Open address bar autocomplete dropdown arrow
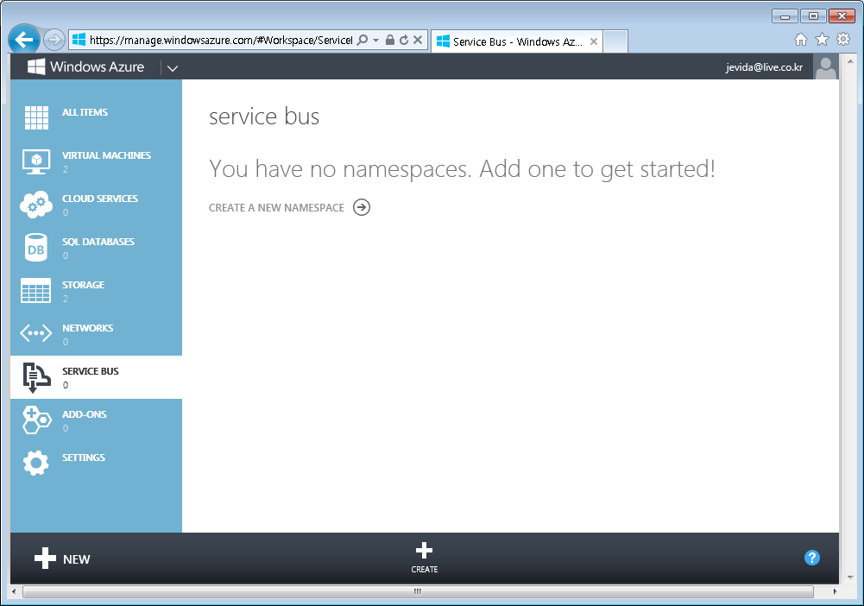 click(x=375, y=40)
